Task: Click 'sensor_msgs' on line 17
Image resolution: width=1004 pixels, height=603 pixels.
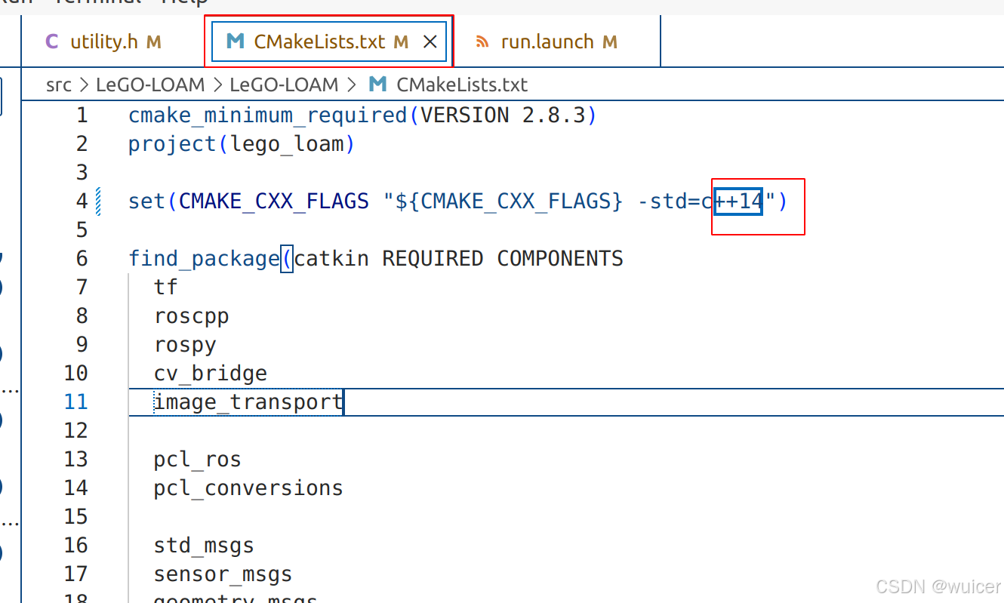Action: pos(223,574)
